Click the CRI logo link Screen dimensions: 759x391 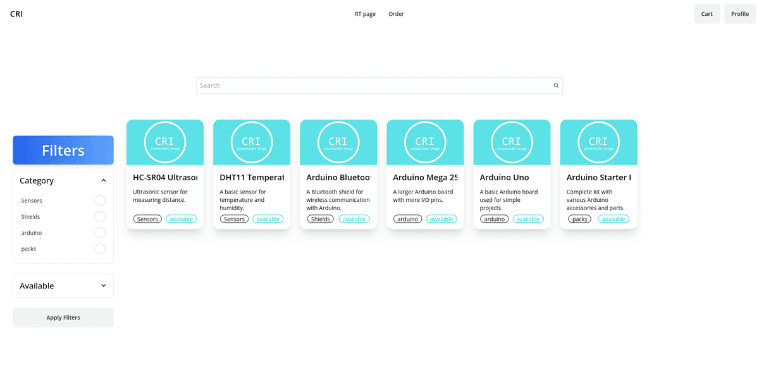[16, 14]
